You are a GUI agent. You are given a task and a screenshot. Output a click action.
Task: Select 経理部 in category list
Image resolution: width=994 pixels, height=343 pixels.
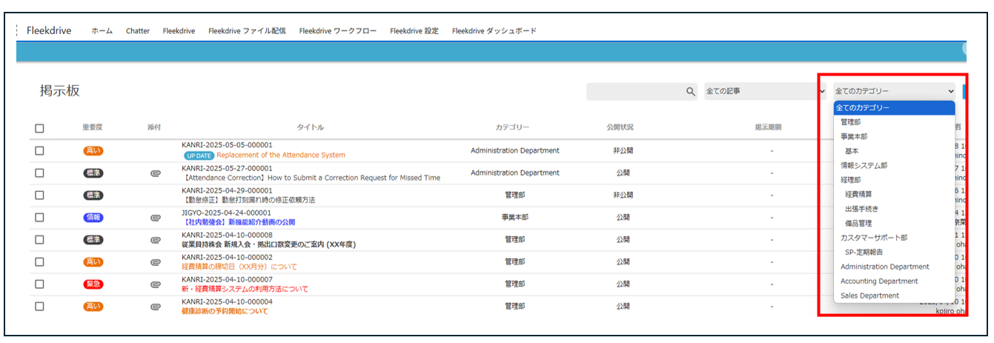click(x=895, y=180)
